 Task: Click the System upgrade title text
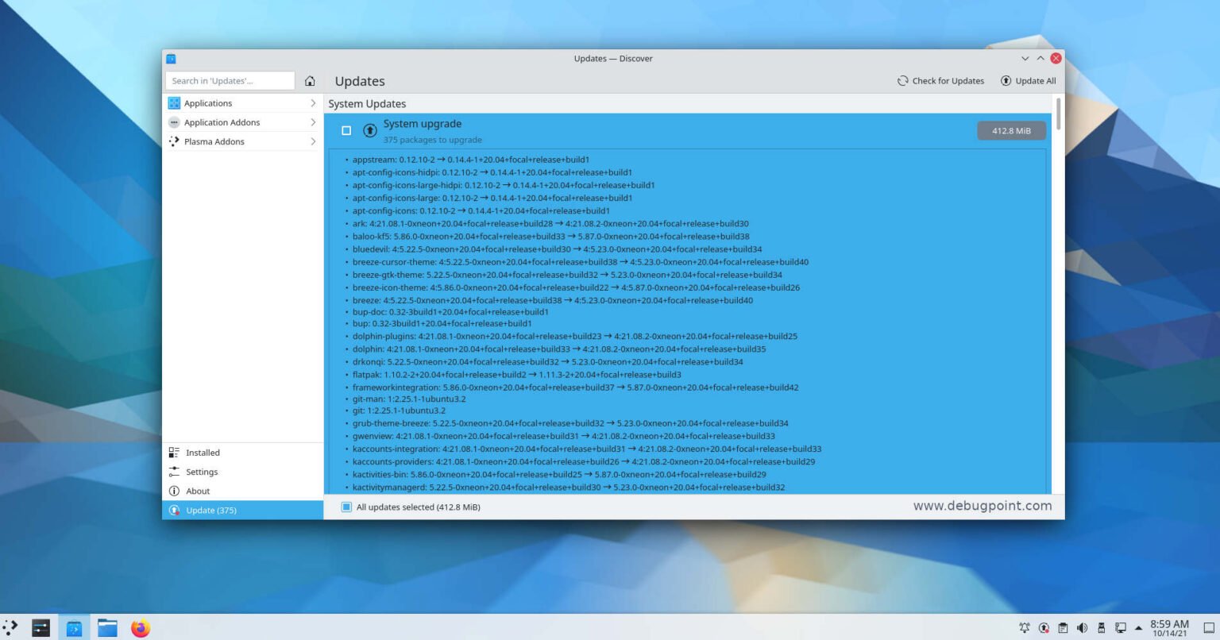(x=422, y=124)
